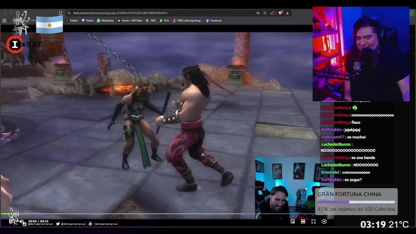Viewport: 416px width, 234px height.
Task: Toggle theater mode in the clip player
Action: pos(303,221)
